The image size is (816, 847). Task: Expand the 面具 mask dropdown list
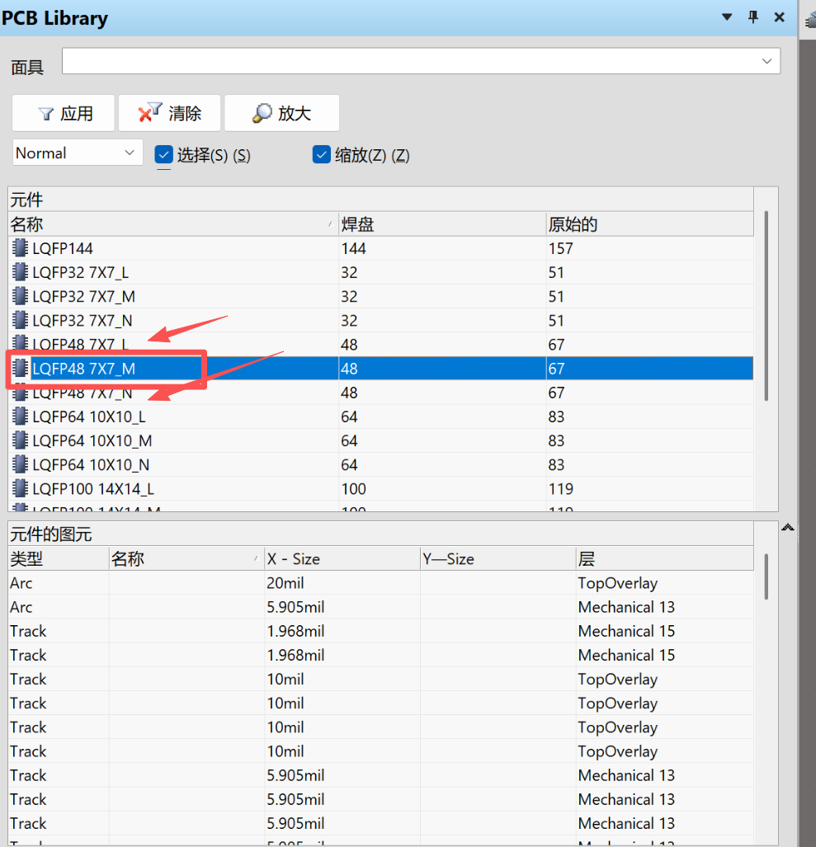766,61
